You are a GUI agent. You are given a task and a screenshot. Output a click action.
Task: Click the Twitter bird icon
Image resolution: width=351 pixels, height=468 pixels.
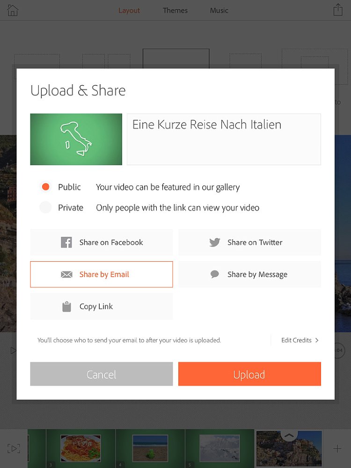click(x=215, y=242)
